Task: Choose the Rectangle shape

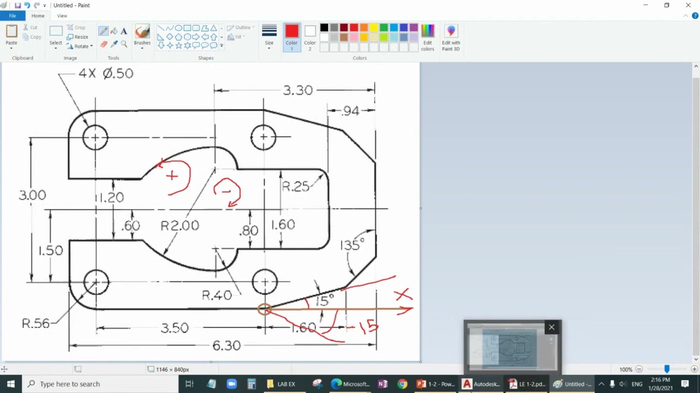Action: (187, 28)
